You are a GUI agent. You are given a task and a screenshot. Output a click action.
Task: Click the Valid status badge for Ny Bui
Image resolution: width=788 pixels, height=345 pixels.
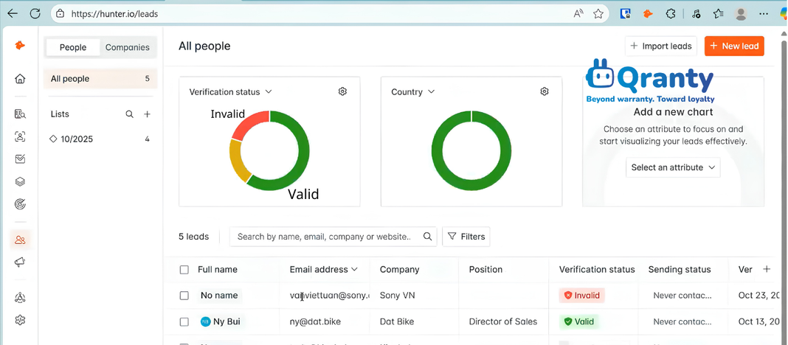click(x=579, y=322)
